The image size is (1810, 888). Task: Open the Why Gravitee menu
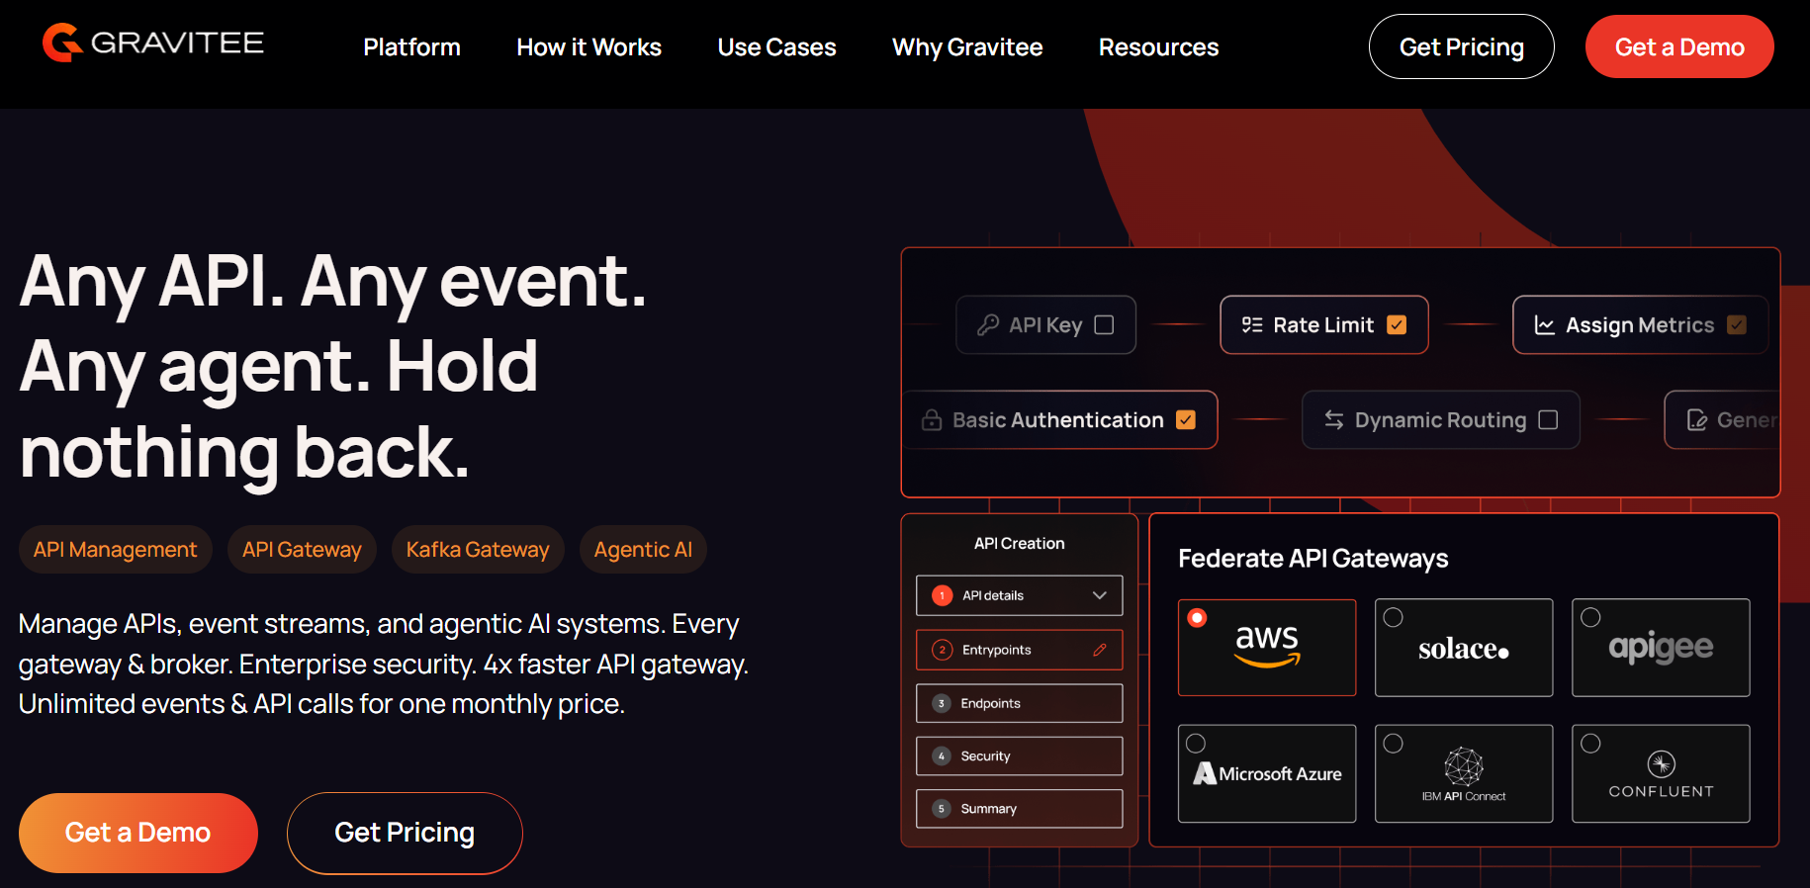[967, 47]
